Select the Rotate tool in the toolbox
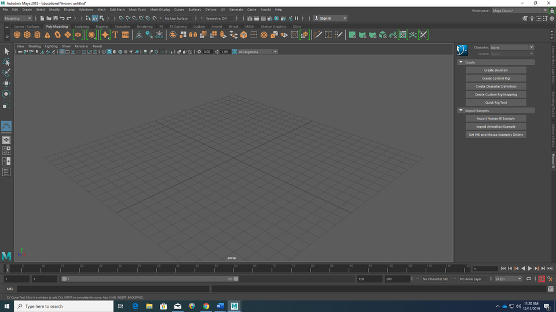 [x=6, y=94]
